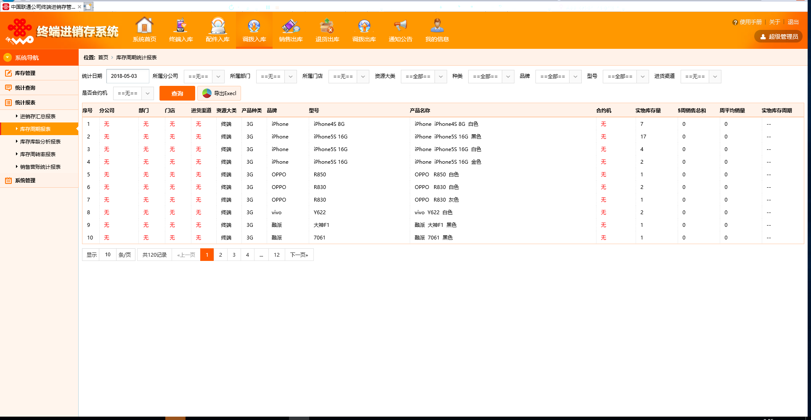The image size is (811, 420).
Task: Open the 品牌 dropdown
Action: coord(559,77)
